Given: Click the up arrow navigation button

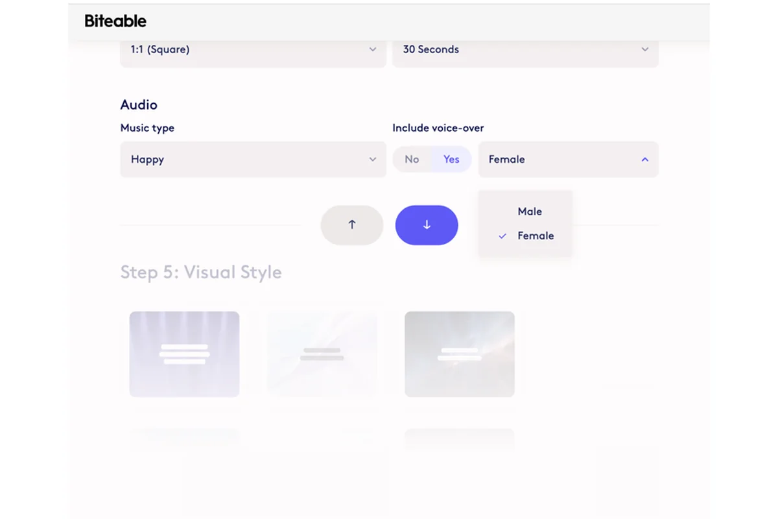Looking at the screenshot, I should (x=351, y=225).
